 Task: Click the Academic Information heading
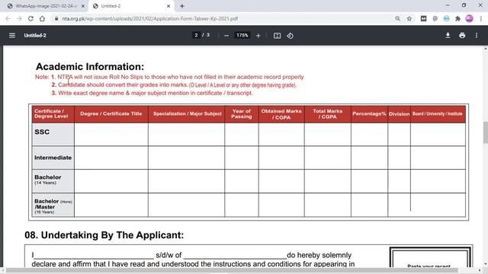tap(90, 66)
